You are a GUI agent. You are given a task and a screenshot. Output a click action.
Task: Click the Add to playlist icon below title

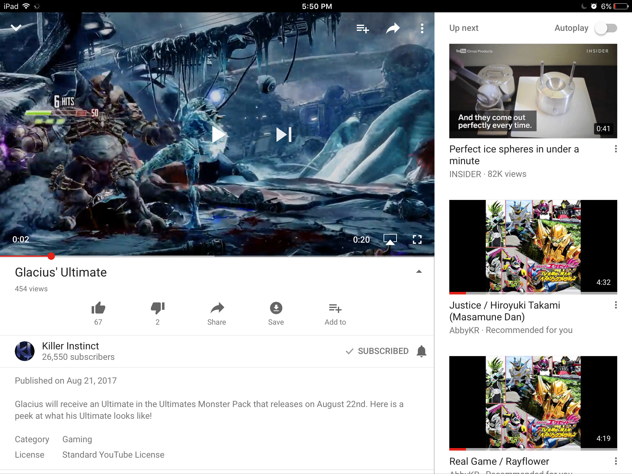point(335,308)
